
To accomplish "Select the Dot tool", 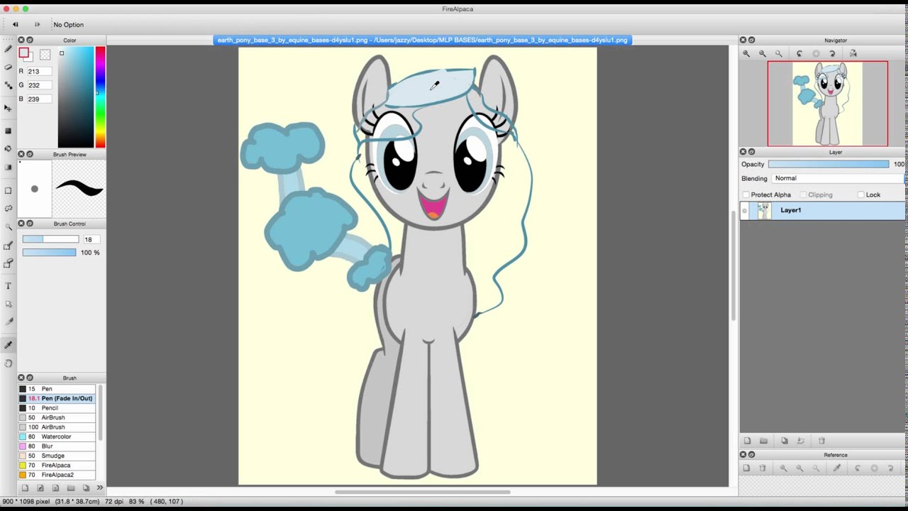I will [x=8, y=85].
